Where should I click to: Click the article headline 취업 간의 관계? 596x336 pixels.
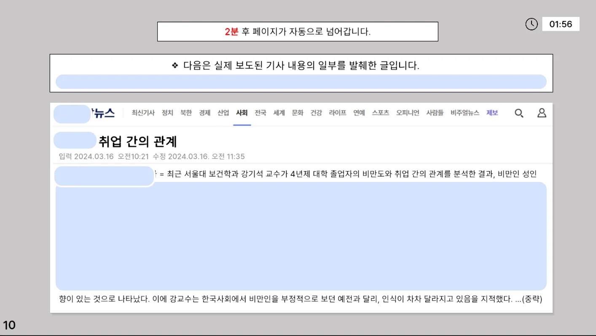pyautogui.click(x=137, y=141)
